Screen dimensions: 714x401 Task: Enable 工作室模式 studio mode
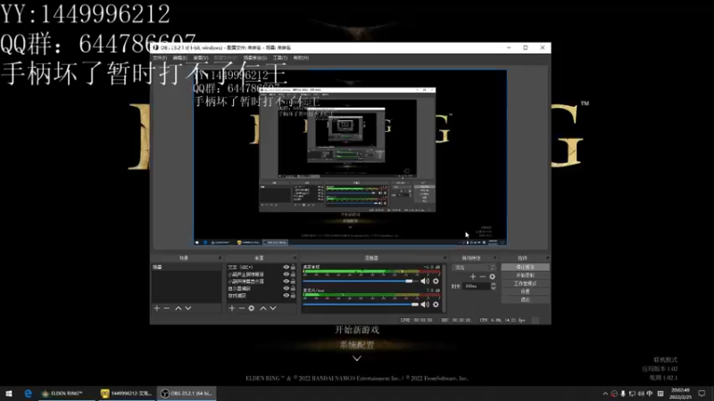[525, 283]
